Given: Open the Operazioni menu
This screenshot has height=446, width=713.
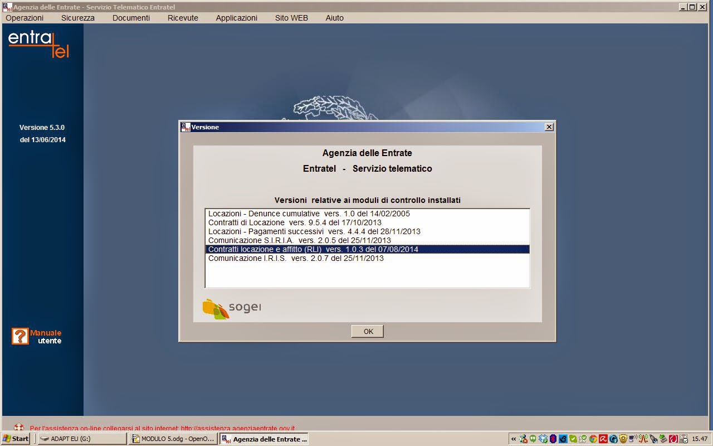Looking at the screenshot, I should pyautogui.click(x=25, y=18).
